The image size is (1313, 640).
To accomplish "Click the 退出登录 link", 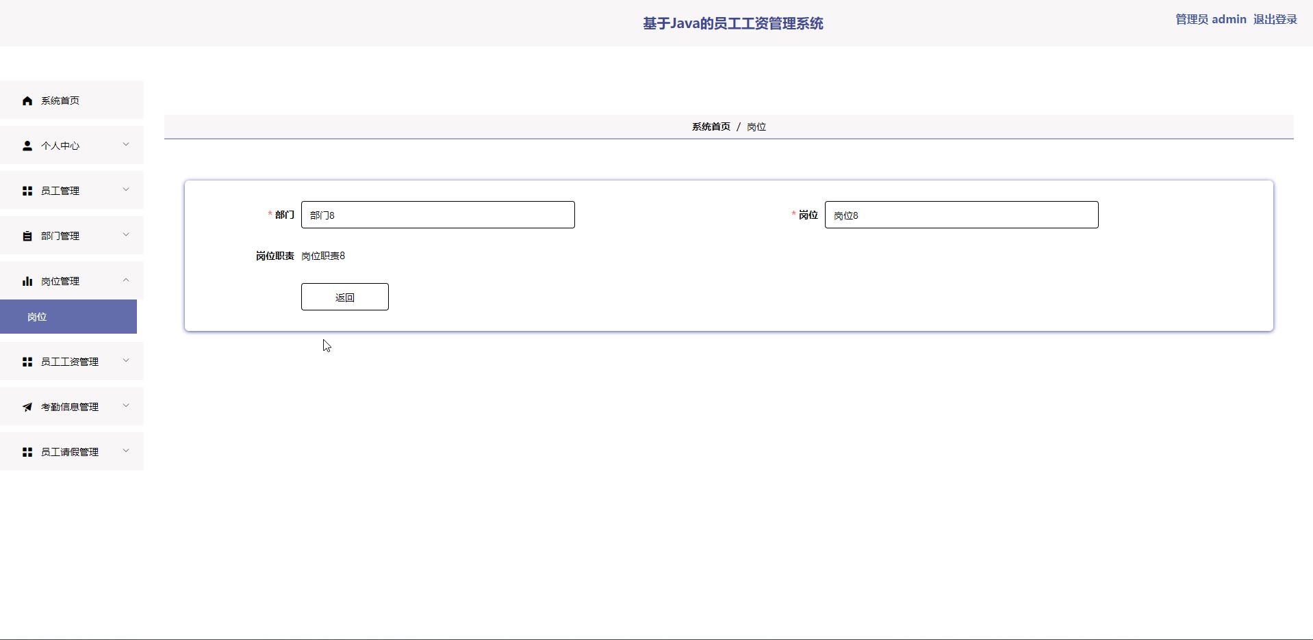I will 1275,19.
